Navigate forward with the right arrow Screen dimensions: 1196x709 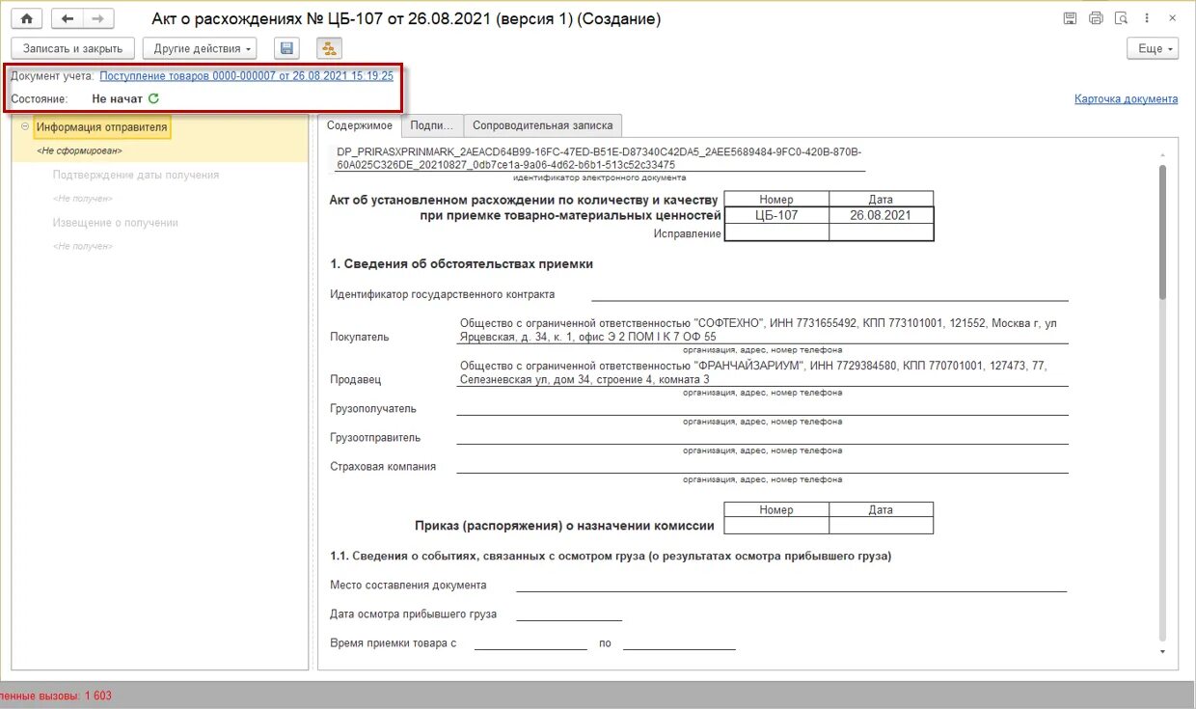coord(97,18)
